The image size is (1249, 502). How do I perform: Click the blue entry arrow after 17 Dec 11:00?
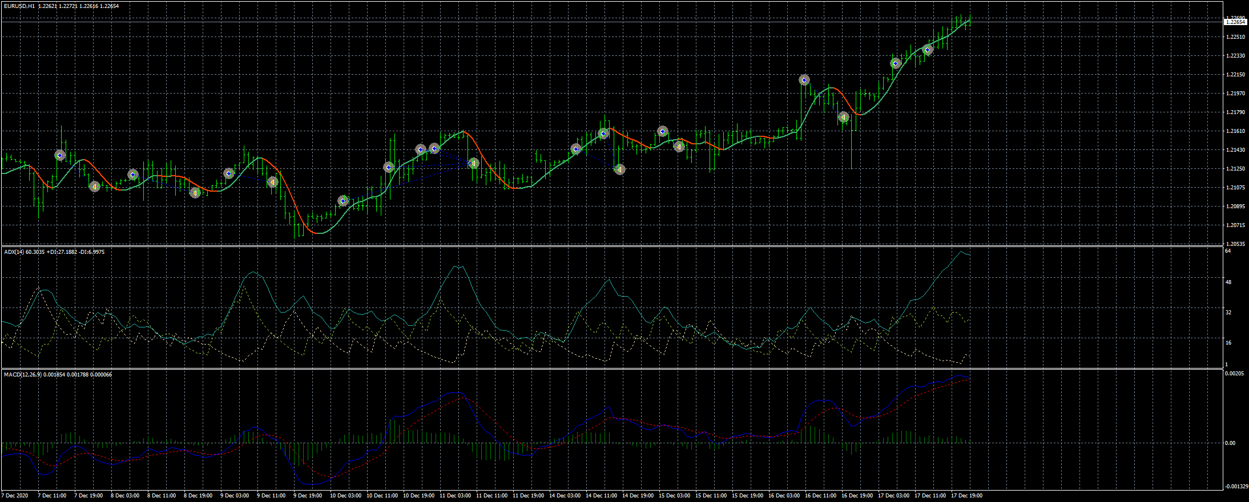tap(928, 50)
